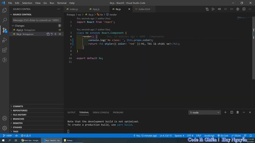This screenshot has height=143, width=255.
Task: Run code using the play icon
Action: tap(213, 9)
